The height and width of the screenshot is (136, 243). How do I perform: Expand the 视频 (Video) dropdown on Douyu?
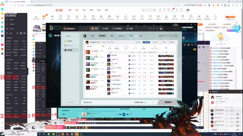click(x=92, y=10)
